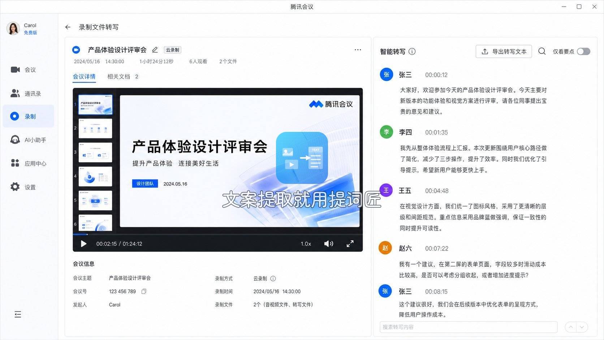The image size is (604, 340).
Task: Click the 搜索转写内容 search field
Action: tap(469, 327)
